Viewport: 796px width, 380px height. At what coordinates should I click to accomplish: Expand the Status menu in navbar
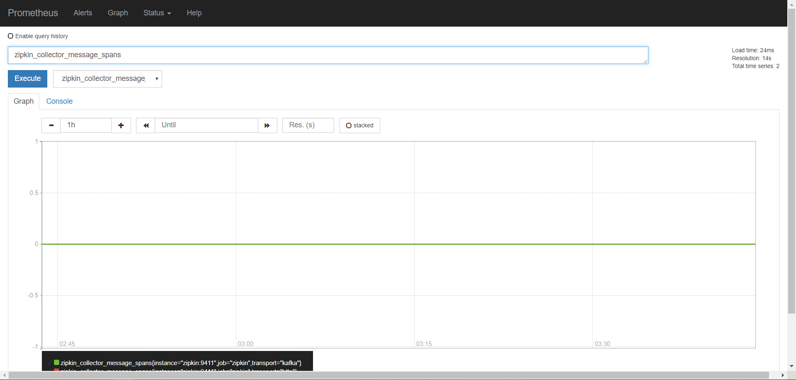pos(157,13)
